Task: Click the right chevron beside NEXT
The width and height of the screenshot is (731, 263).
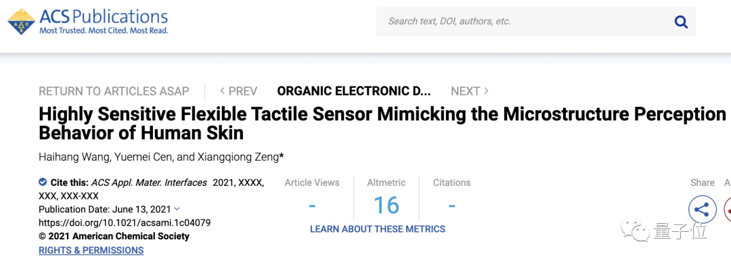Action: point(486,91)
